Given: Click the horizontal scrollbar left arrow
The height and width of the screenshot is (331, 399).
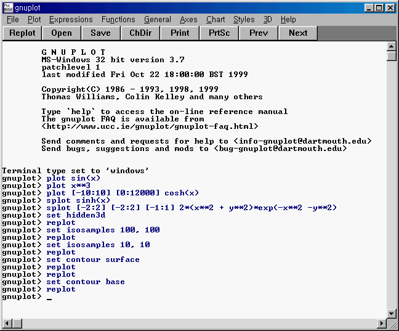Looking at the screenshot, I should (7, 324).
